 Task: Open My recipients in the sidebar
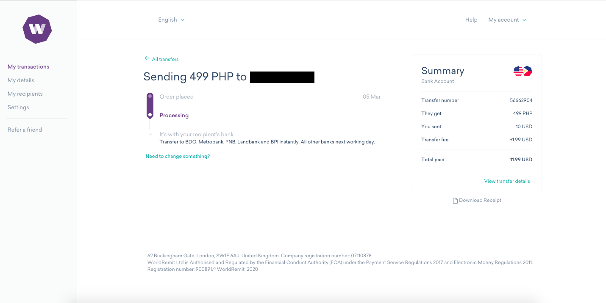(x=25, y=94)
